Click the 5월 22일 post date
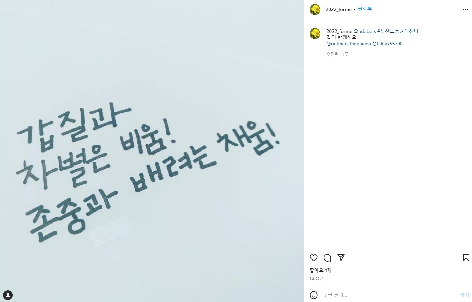The image size is (472, 302). pyautogui.click(x=316, y=278)
